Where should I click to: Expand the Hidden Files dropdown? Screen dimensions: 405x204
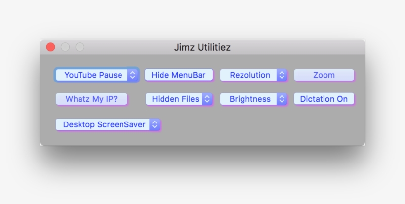[175, 99]
